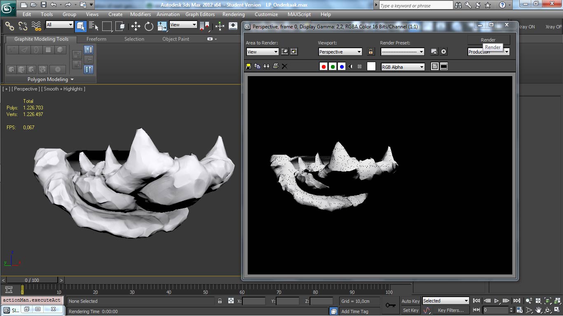Toggle the monochrome display button
Screen dimensions: 563x316
(360, 67)
